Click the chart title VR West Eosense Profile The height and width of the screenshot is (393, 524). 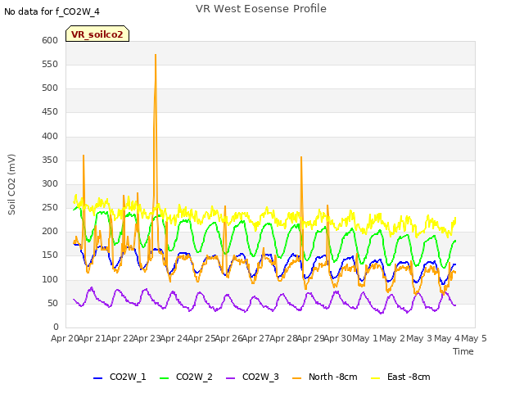261,9
